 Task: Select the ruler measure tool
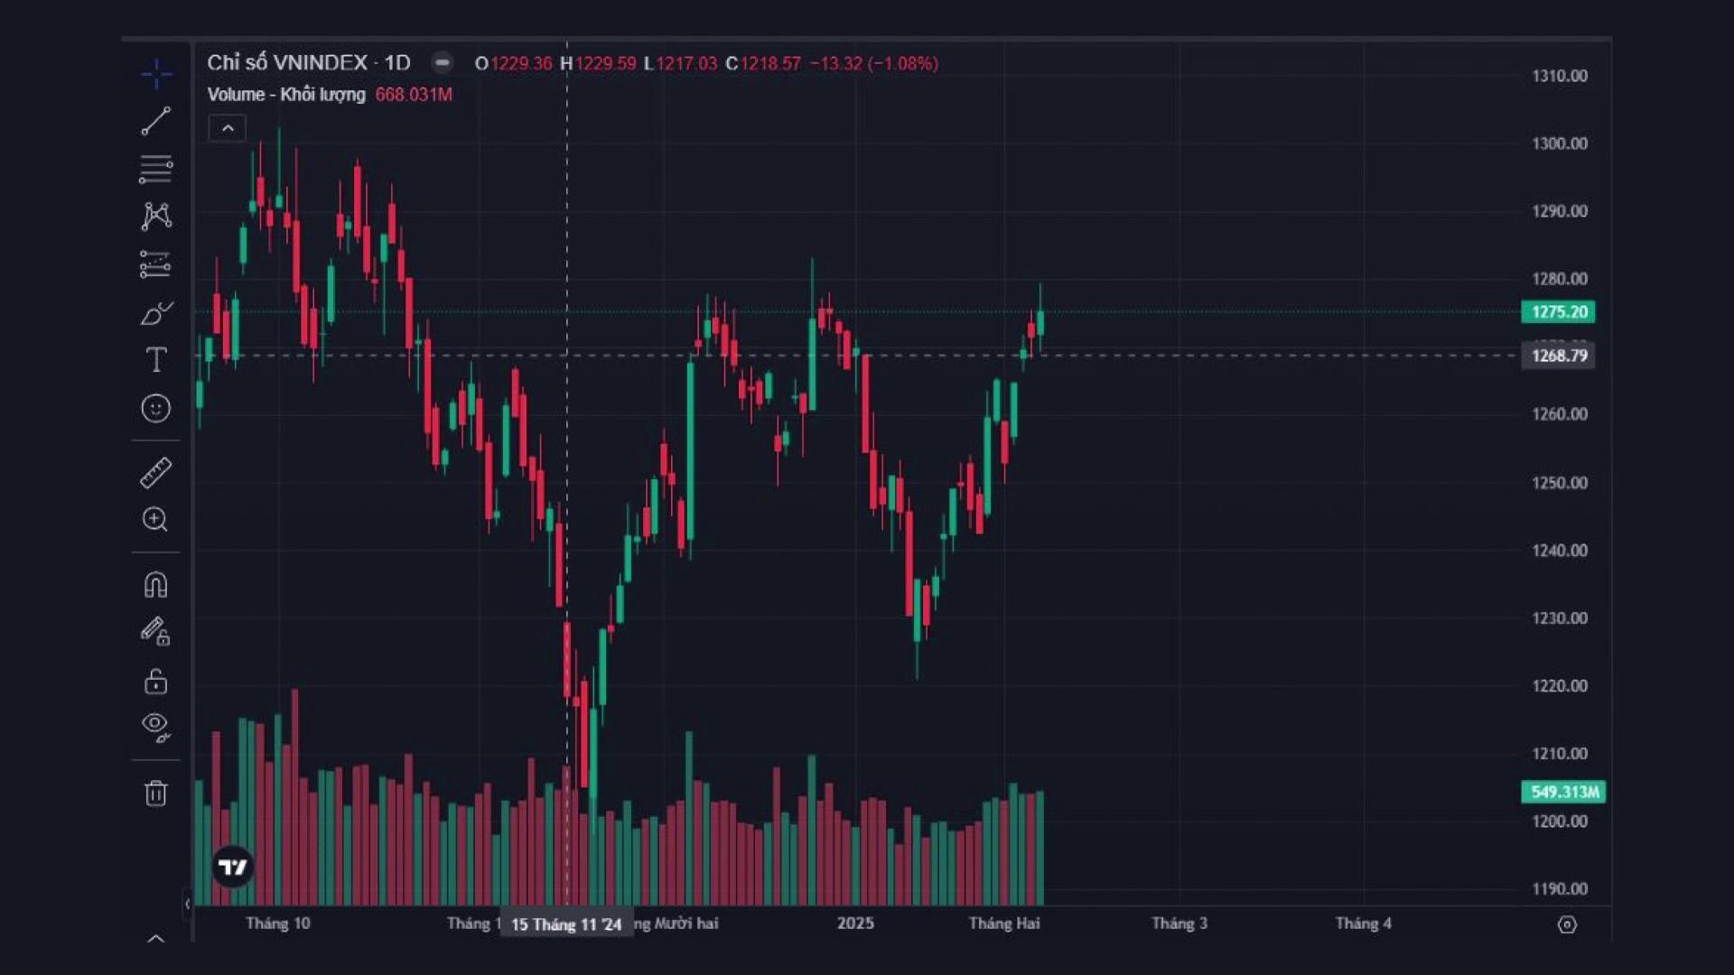click(156, 472)
